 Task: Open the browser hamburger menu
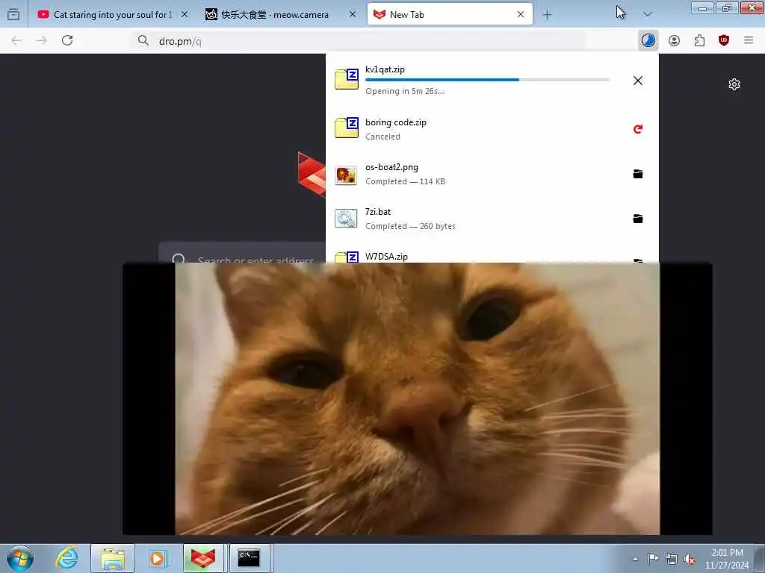coord(749,40)
